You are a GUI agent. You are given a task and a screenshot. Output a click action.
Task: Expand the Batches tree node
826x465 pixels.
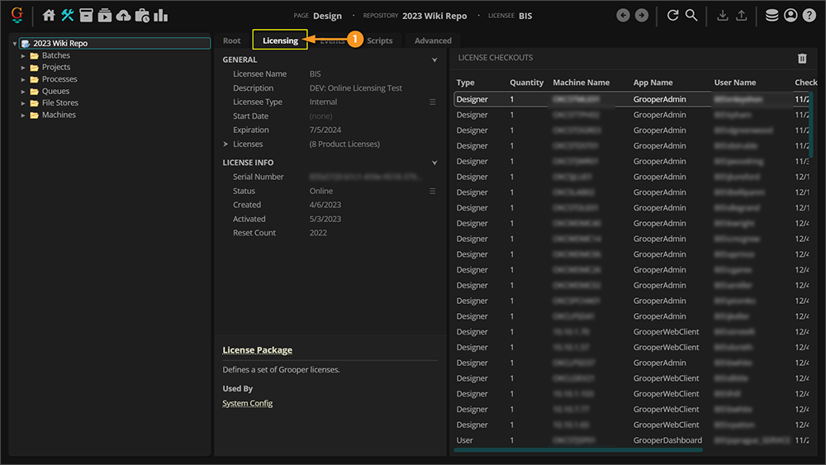pos(24,56)
